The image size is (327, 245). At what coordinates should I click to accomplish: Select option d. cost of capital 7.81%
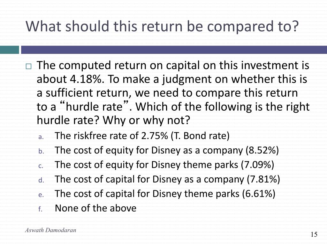pyautogui.click(x=167, y=179)
